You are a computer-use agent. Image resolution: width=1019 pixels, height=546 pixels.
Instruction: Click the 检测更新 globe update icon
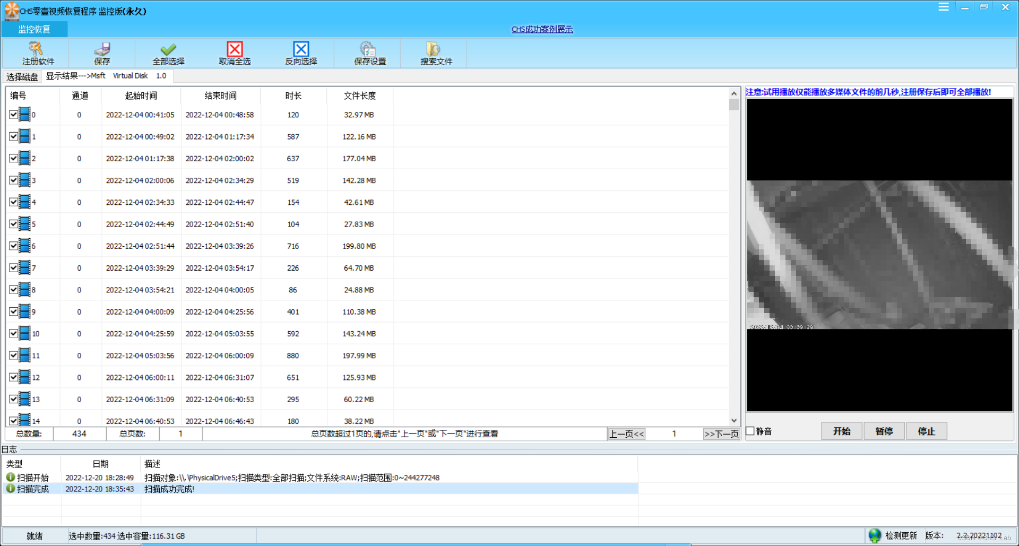point(875,535)
